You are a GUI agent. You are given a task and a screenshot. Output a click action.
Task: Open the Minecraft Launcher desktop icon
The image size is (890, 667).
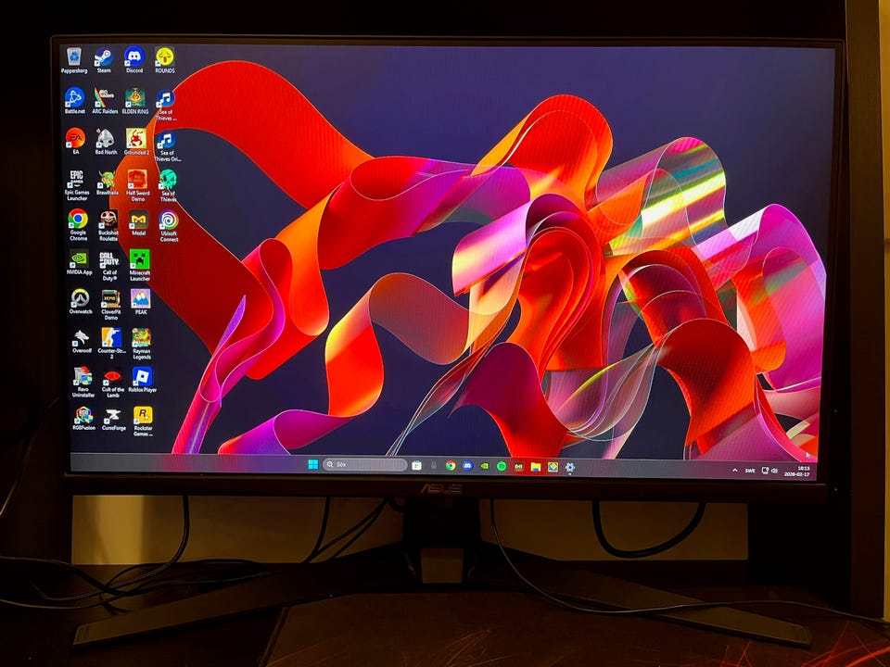point(140,265)
